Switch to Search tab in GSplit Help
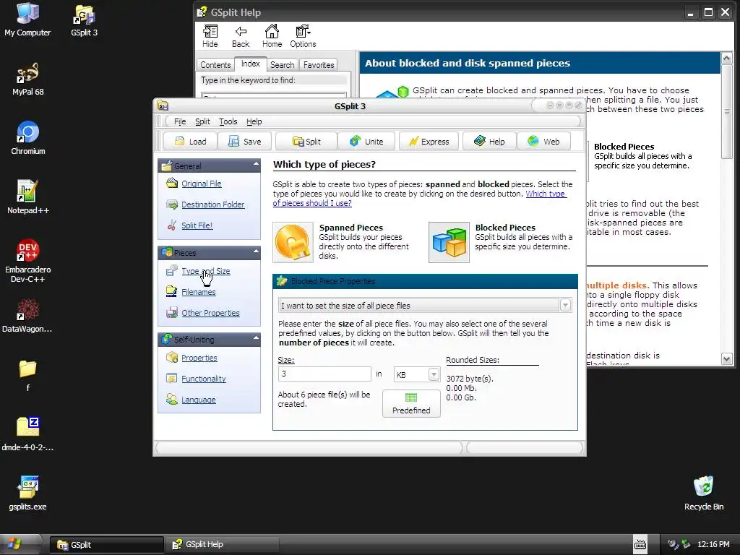The image size is (740, 555). point(283,64)
